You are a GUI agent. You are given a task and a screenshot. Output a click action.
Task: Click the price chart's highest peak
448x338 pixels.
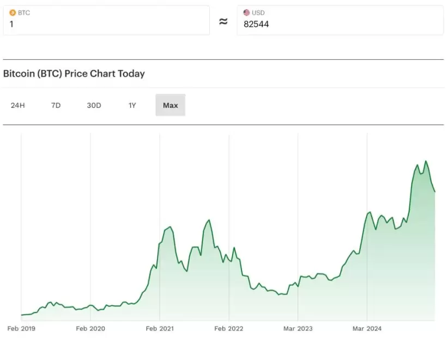coord(426,161)
